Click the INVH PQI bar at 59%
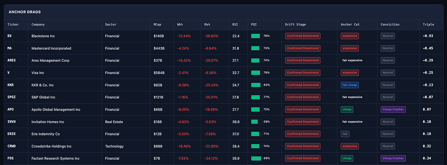 (256, 122)
